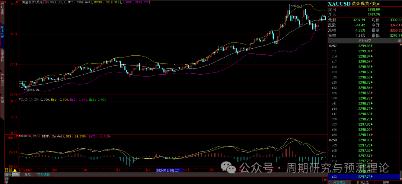Expand the 日线 period selector triangle
402x184 pixels.
coord(16,170)
